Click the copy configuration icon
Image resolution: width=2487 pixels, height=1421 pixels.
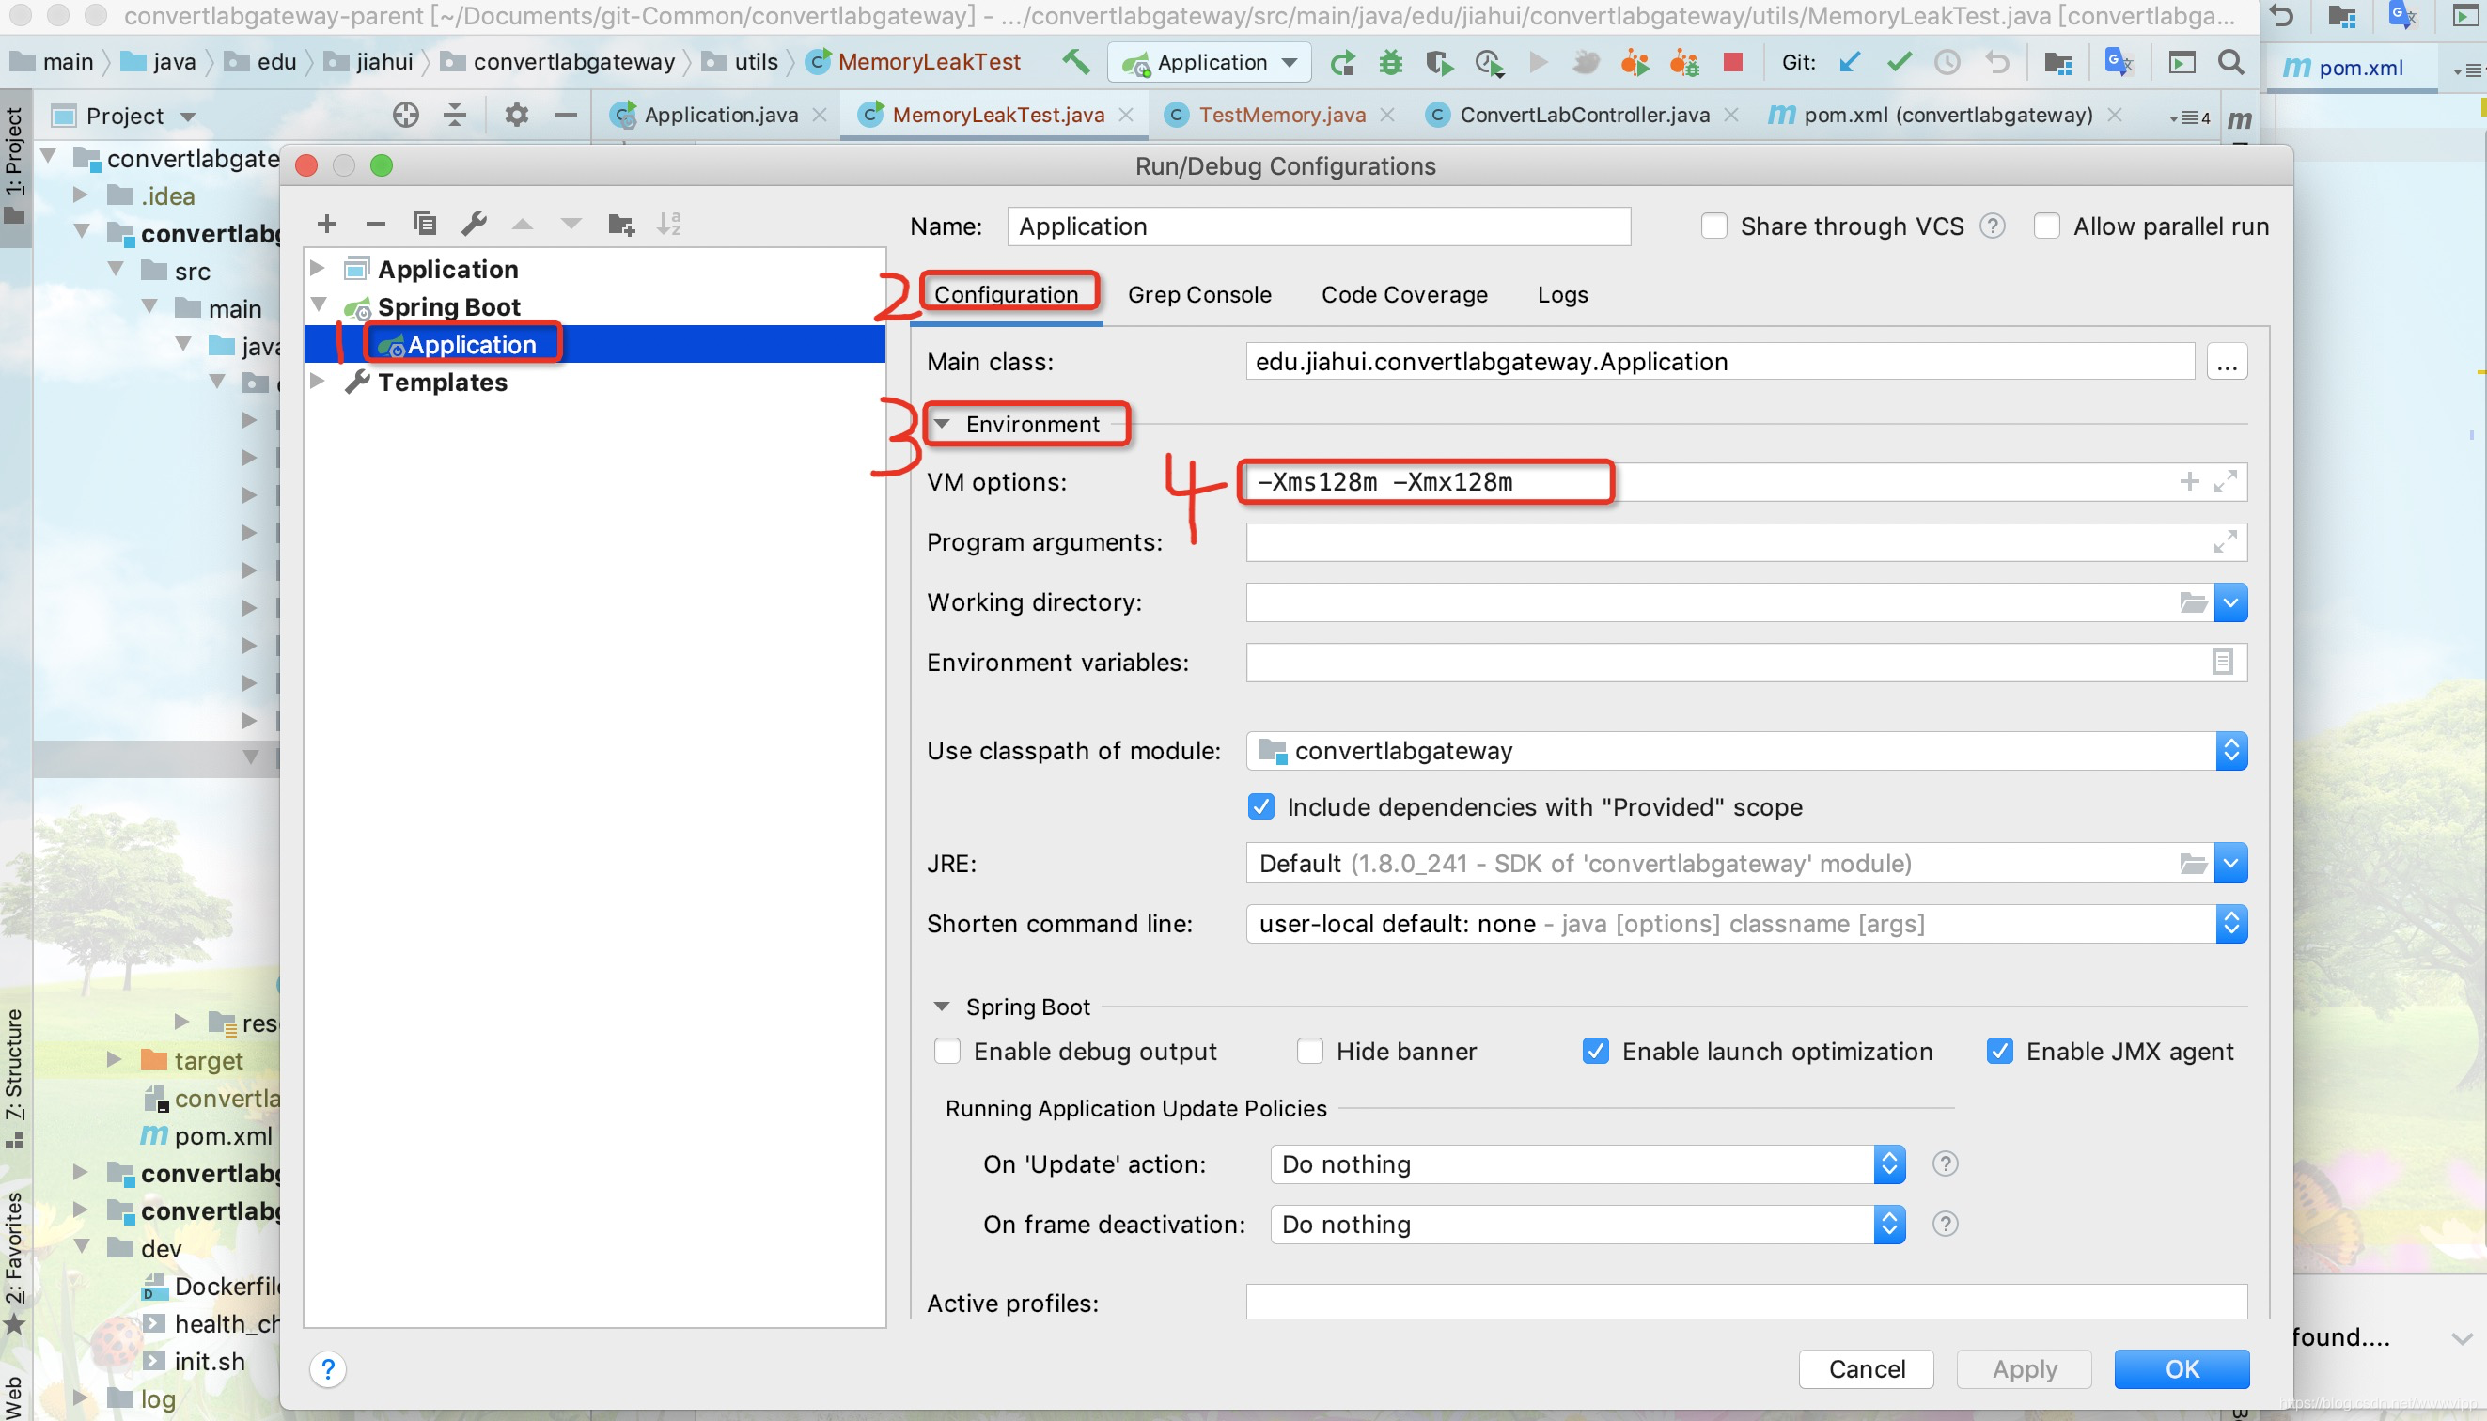[424, 225]
